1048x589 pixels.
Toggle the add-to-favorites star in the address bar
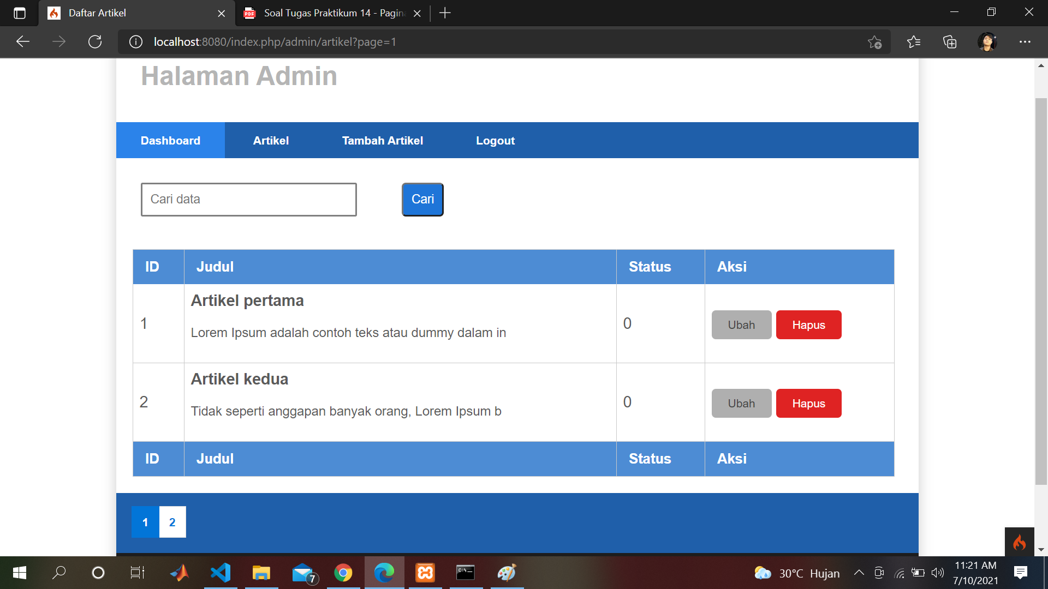(876, 42)
